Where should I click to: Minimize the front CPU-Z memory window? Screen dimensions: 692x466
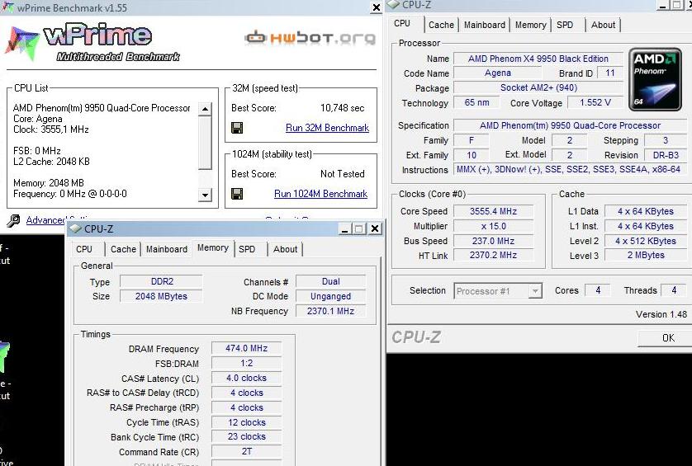344,228
